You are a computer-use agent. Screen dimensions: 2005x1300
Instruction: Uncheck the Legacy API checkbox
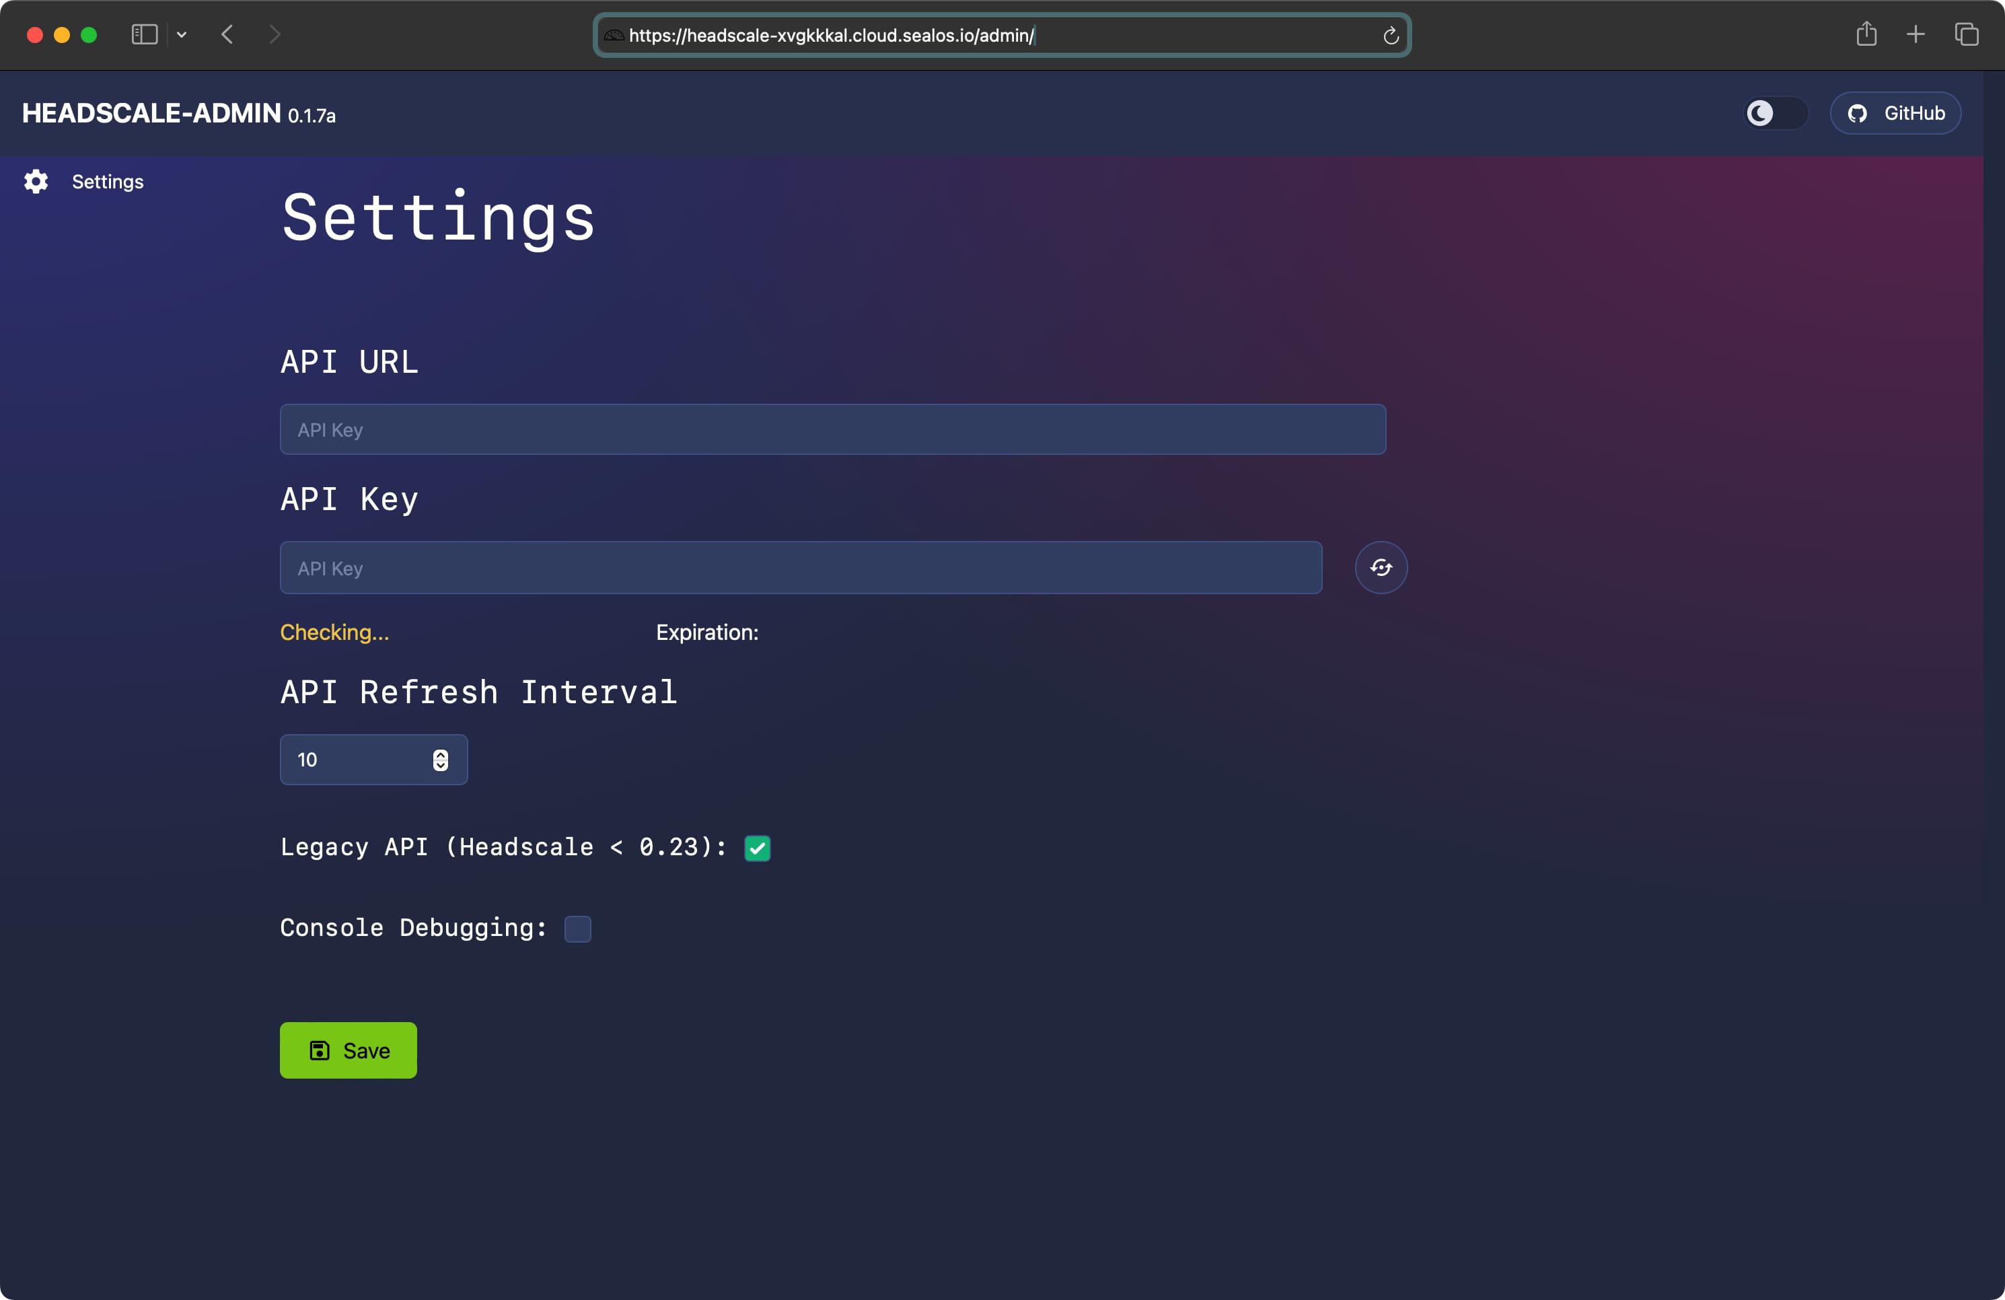(756, 848)
